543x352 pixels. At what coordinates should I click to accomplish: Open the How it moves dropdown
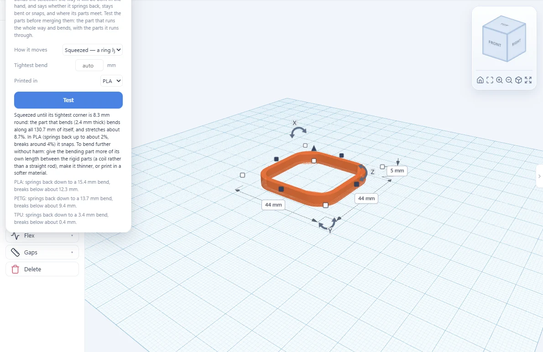pos(93,50)
